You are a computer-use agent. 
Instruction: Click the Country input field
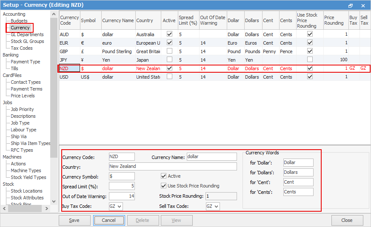click(173, 166)
